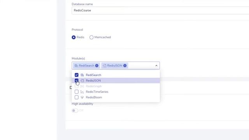Click inside the Modules combo box field
Image resolution: width=249 pixels, height=140 pixels.
tap(116, 66)
